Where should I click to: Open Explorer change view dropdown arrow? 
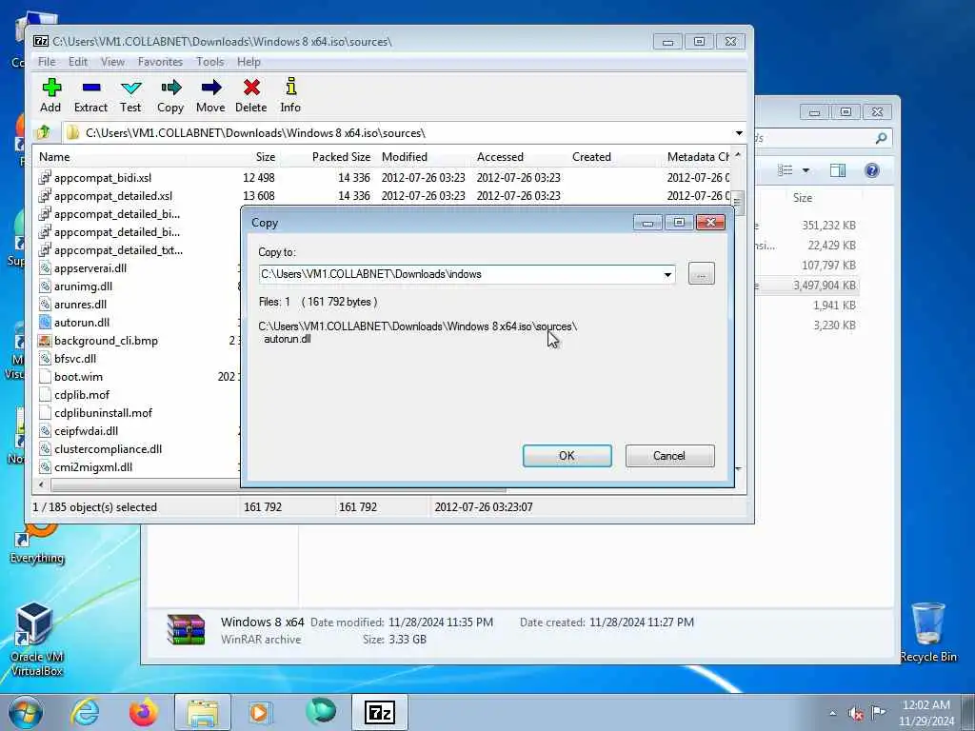806,170
